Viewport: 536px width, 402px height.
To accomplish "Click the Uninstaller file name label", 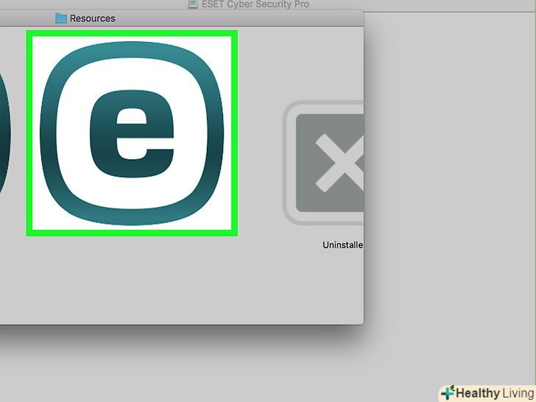I will click(x=343, y=245).
